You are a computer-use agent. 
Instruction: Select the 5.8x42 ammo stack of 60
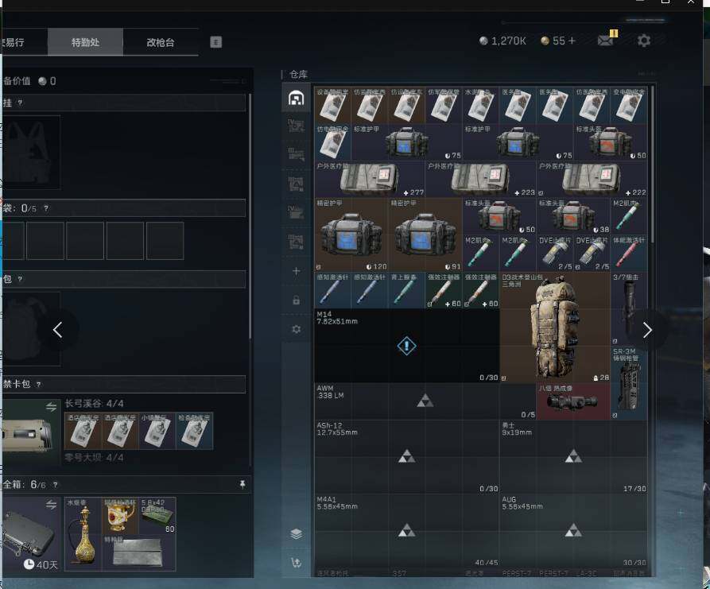pyautogui.click(x=157, y=516)
